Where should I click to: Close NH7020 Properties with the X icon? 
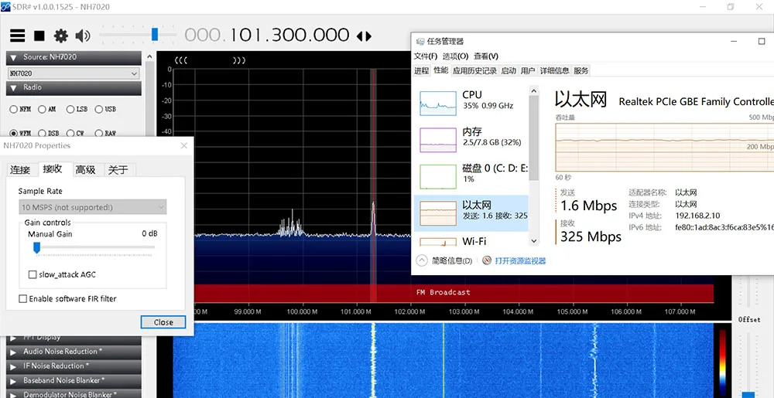click(184, 146)
